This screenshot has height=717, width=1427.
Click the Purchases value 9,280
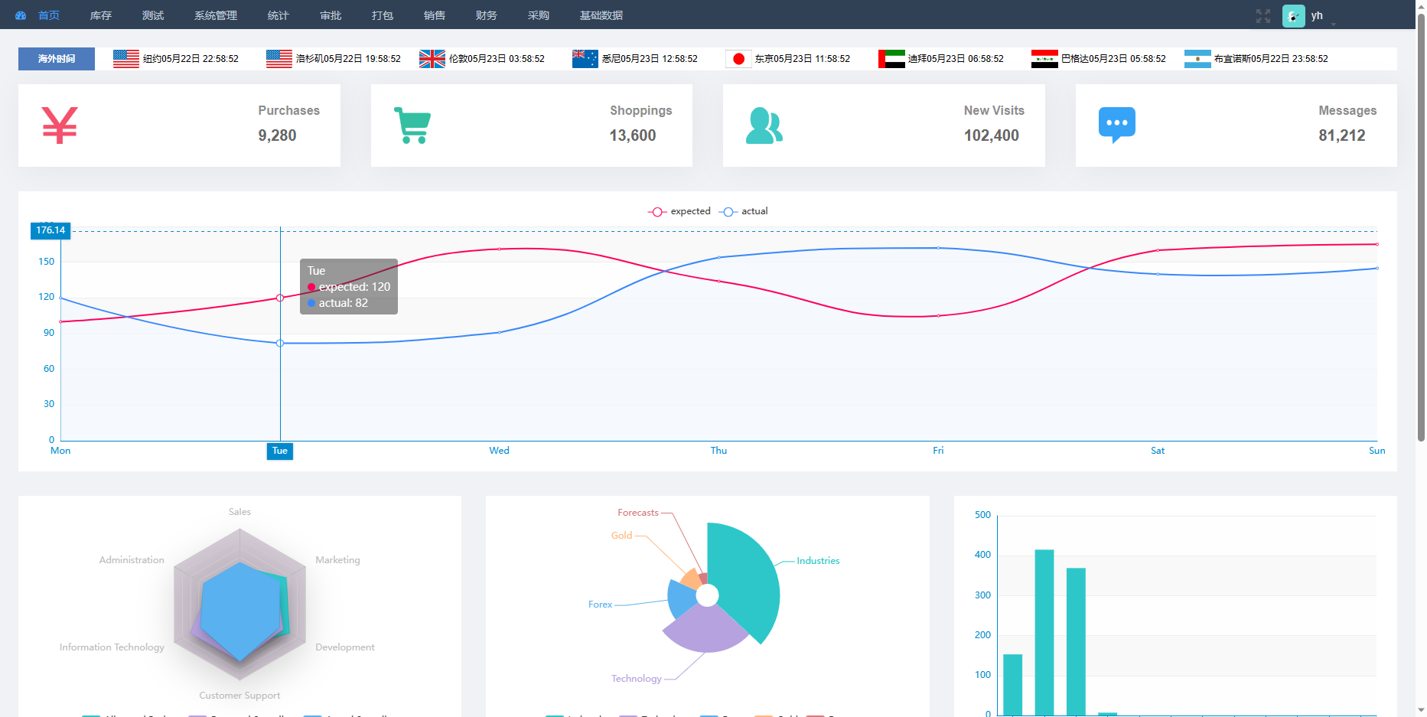click(277, 135)
